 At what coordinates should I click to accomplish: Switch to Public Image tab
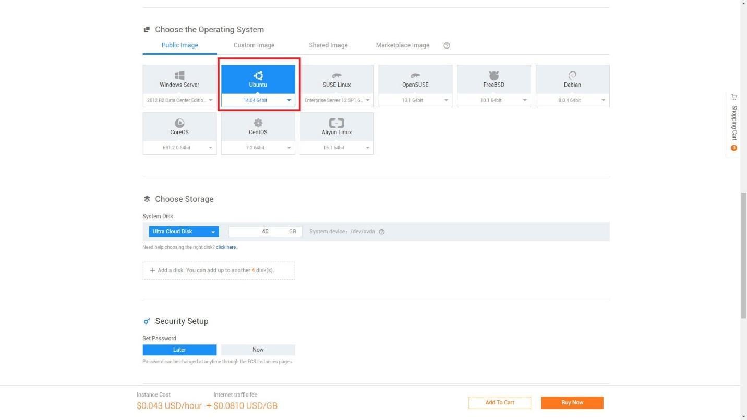pyautogui.click(x=179, y=45)
